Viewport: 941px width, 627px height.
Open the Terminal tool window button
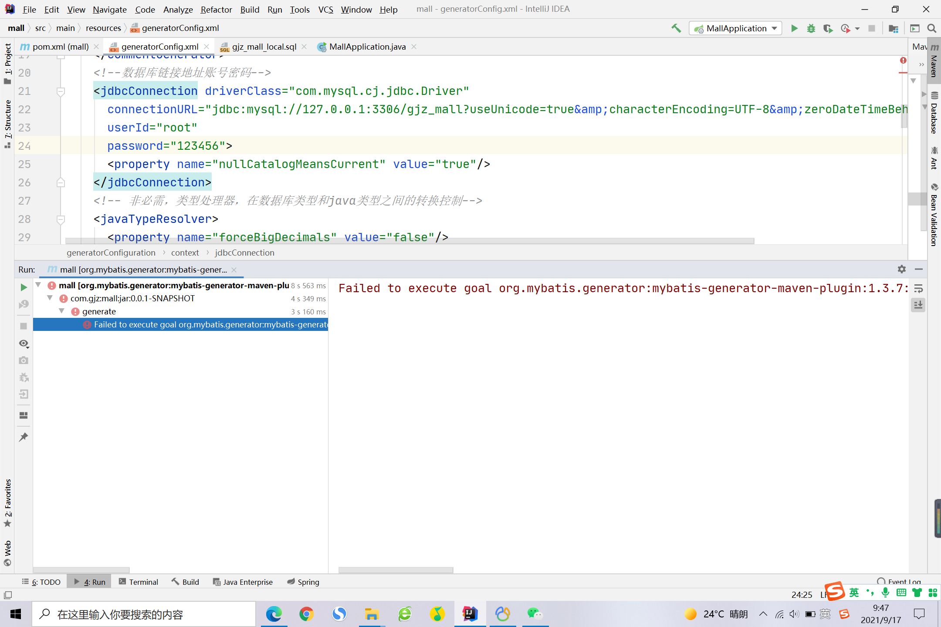click(138, 582)
